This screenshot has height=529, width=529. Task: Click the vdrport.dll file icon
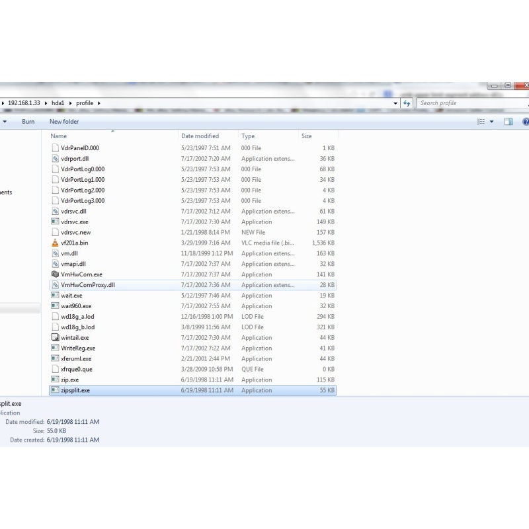55,159
